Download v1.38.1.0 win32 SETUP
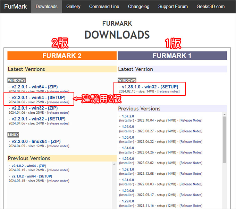 [x=150, y=87]
